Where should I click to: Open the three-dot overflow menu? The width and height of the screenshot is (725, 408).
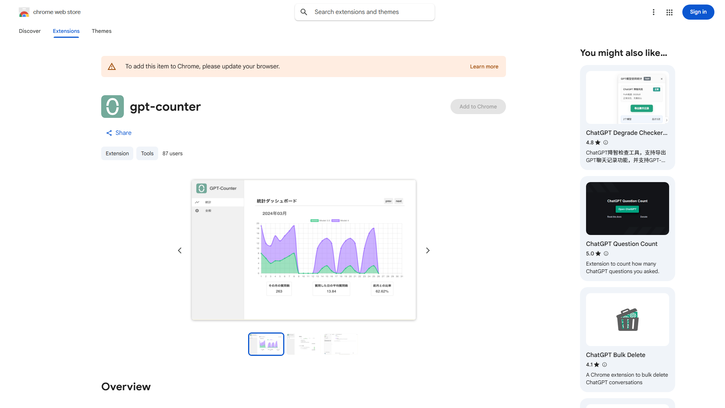(654, 12)
